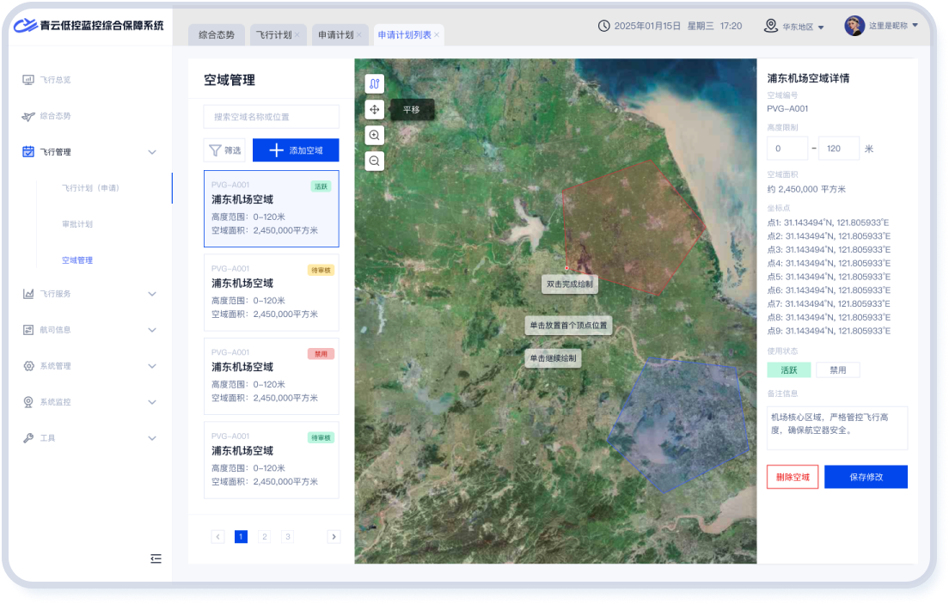Click the airspace name search field
Screen dimensions: 949x604
[x=271, y=117]
